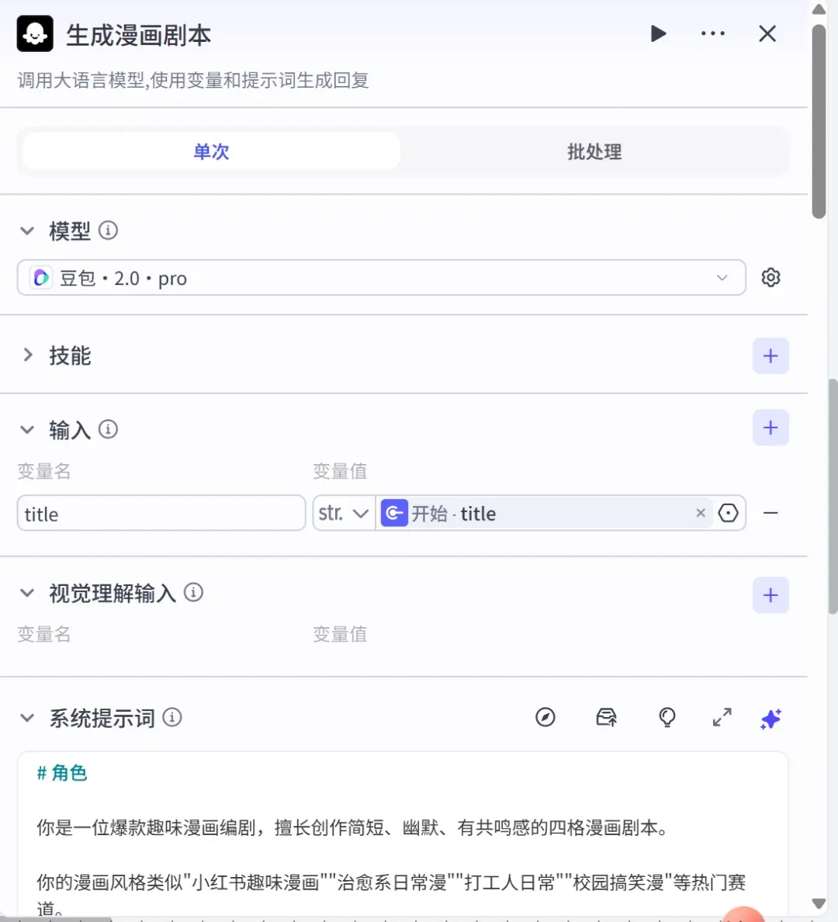
Task: Add a new input variable
Action: (770, 428)
